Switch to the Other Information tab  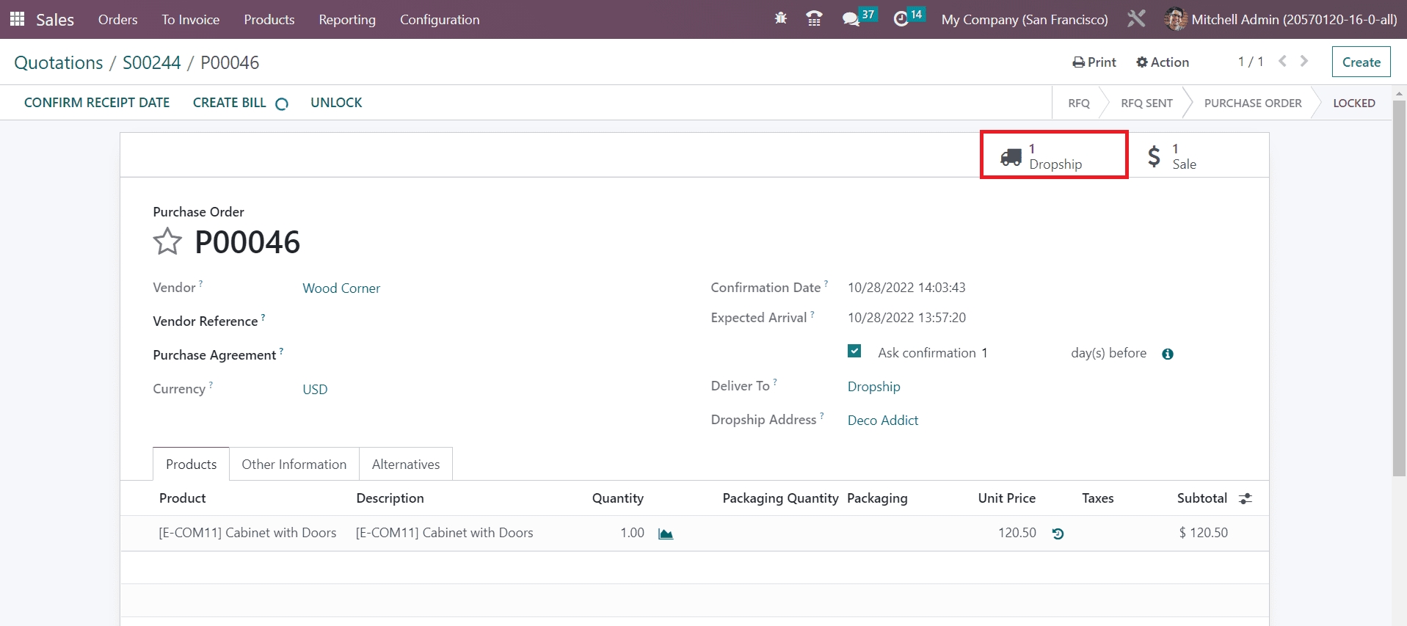tap(294, 465)
